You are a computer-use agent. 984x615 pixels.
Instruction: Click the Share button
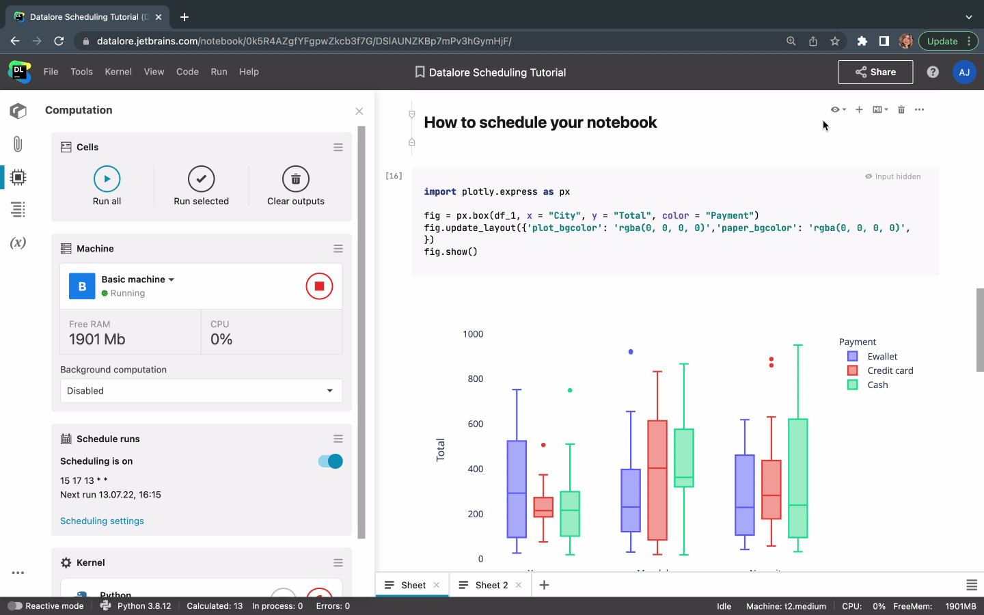pyautogui.click(x=875, y=72)
